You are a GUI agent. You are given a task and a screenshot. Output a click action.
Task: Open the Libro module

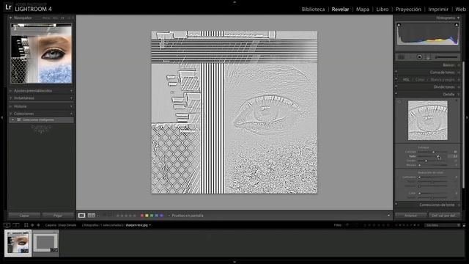click(x=383, y=10)
